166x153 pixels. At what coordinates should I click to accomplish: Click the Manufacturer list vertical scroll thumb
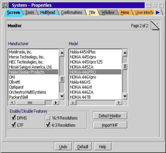point(62,79)
